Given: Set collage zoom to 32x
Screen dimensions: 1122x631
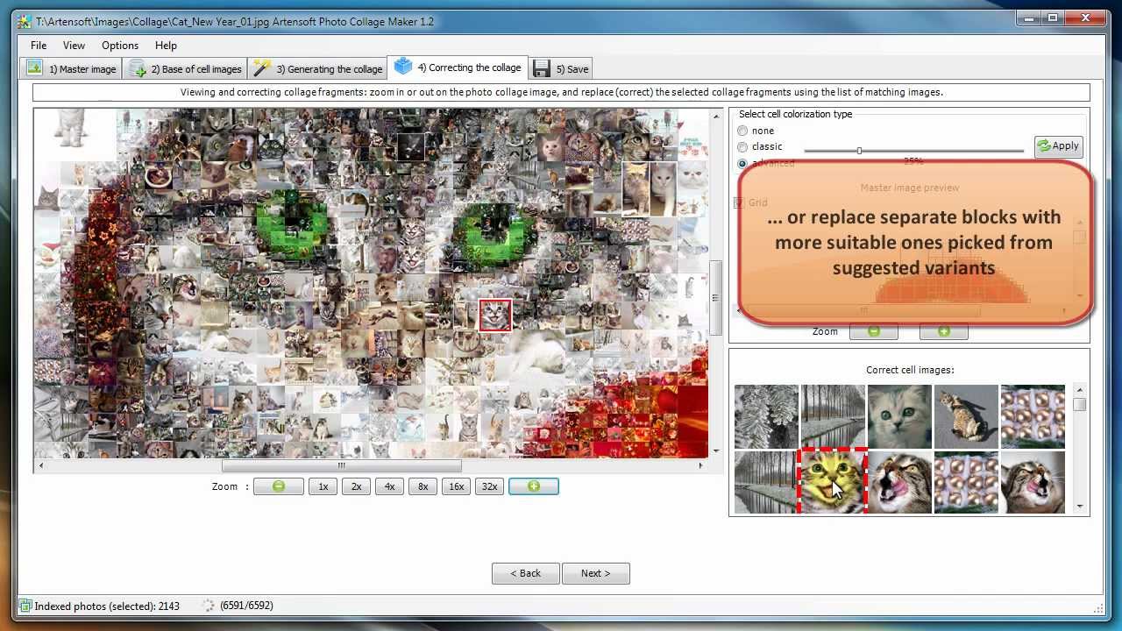Looking at the screenshot, I should tap(490, 486).
